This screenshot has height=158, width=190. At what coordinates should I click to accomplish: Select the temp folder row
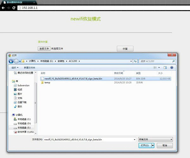click(x=105, y=82)
